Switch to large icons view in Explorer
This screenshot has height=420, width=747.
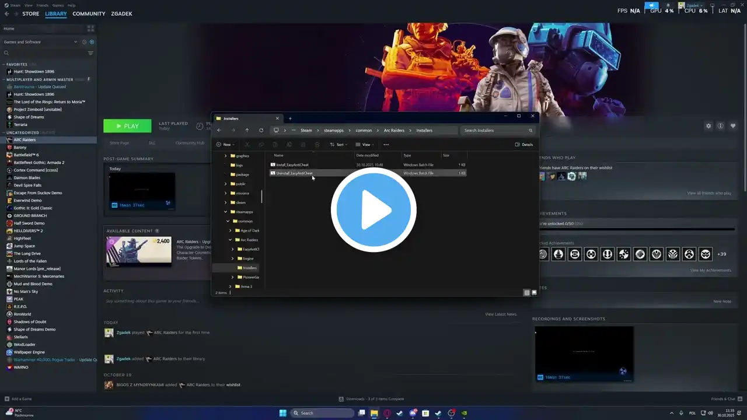[x=534, y=293]
